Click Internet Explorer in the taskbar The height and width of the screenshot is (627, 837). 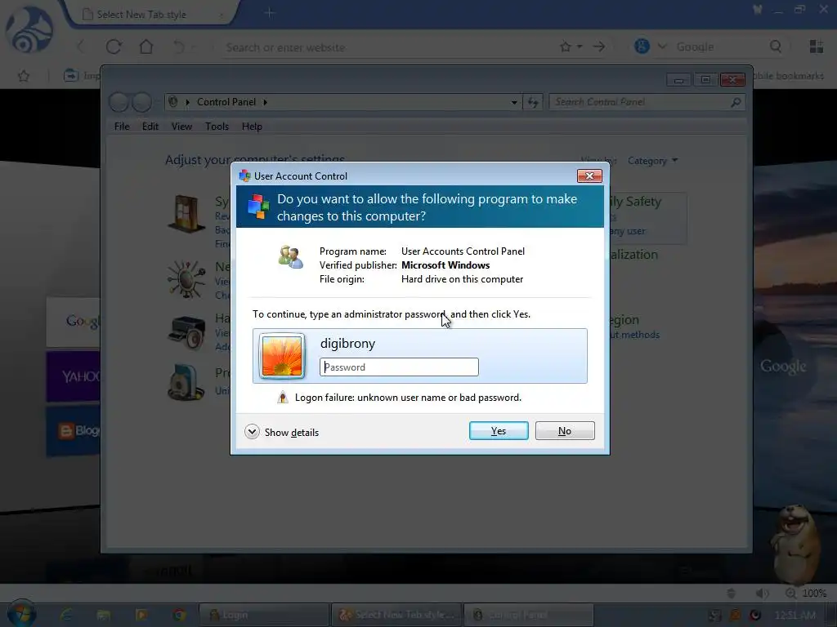coord(67,615)
